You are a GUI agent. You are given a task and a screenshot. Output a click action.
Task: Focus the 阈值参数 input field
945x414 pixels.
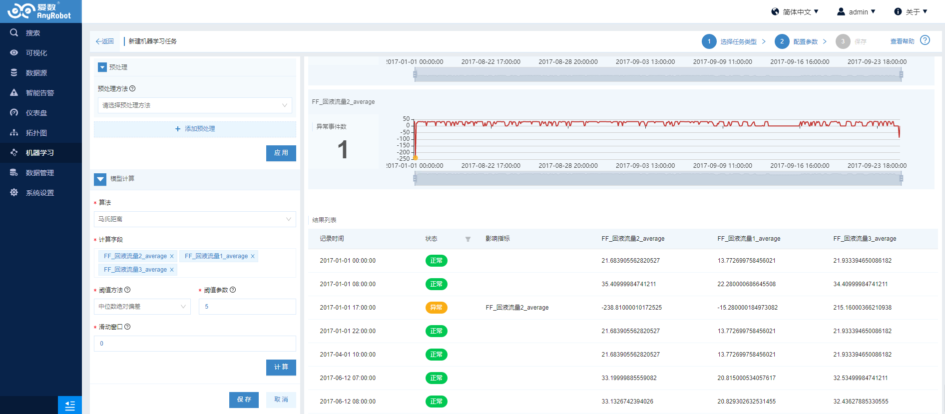247,307
